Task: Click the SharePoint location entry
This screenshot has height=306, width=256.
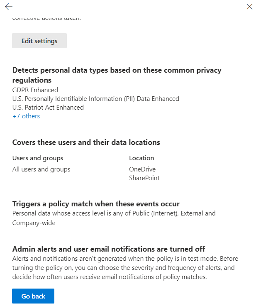Action: tap(144, 178)
